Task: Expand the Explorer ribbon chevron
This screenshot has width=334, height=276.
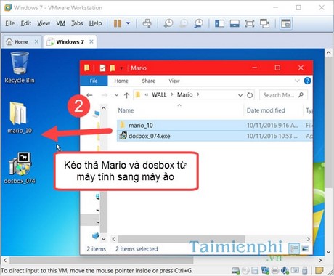Action: click(297, 81)
